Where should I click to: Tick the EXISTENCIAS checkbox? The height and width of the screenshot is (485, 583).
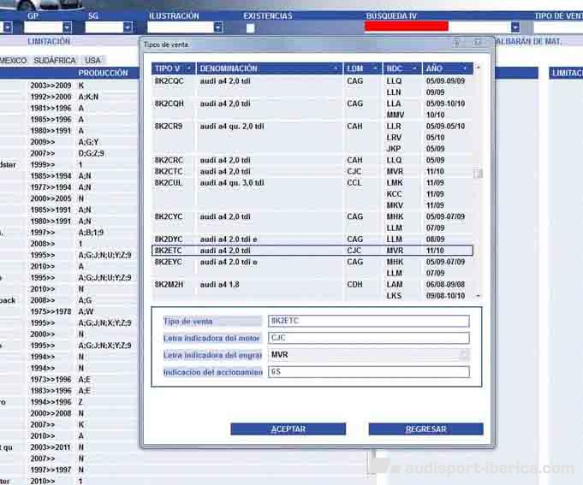tap(250, 28)
